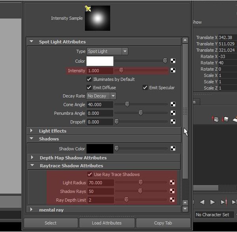Click the Dropoff map checker icon
This screenshot has height=232, width=237.
pyautogui.click(x=173, y=122)
